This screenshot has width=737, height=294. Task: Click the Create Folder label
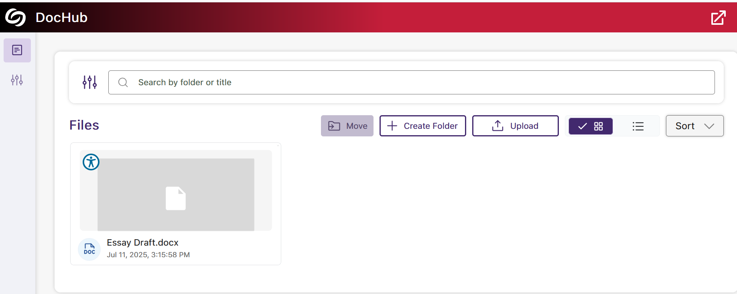point(430,126)
